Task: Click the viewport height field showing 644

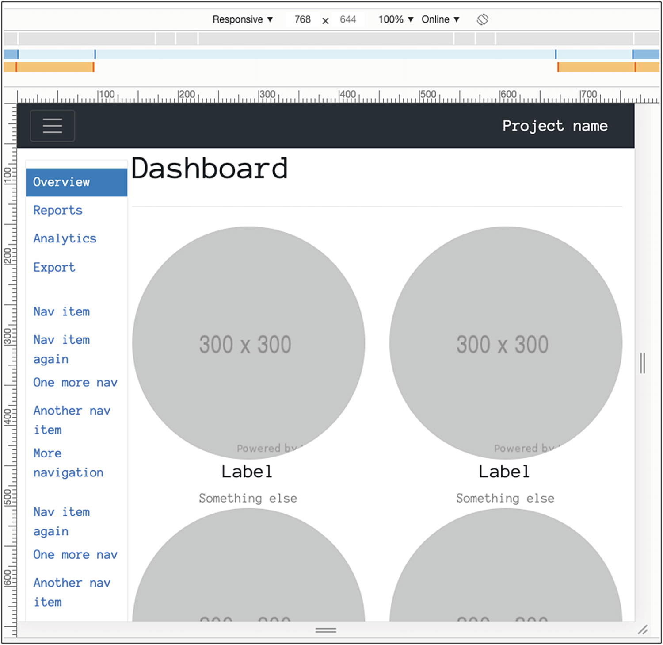Action: click(348, 19)
